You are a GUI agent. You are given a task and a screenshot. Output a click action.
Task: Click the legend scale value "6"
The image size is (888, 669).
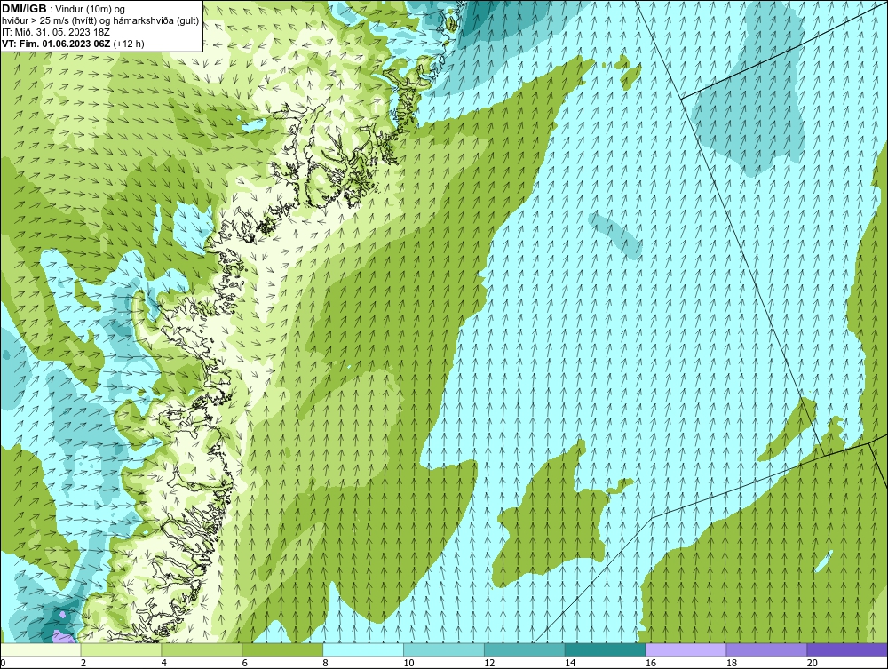tap(245, 663)
